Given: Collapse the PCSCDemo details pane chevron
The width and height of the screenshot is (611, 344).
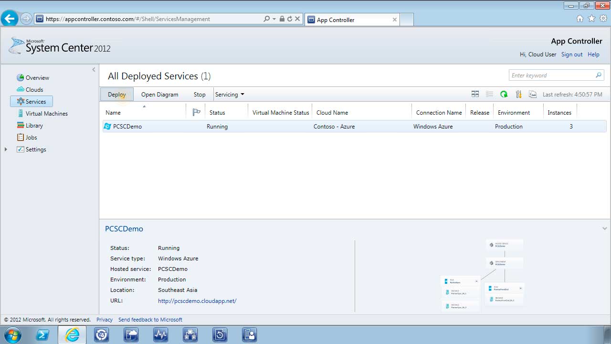Looking at the screenshot, I should (x=605, y=228).
